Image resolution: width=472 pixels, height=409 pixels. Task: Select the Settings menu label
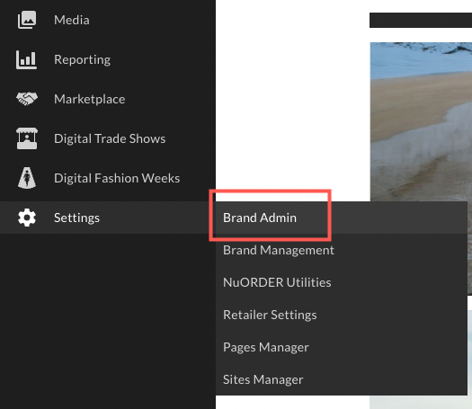[76, 218]
